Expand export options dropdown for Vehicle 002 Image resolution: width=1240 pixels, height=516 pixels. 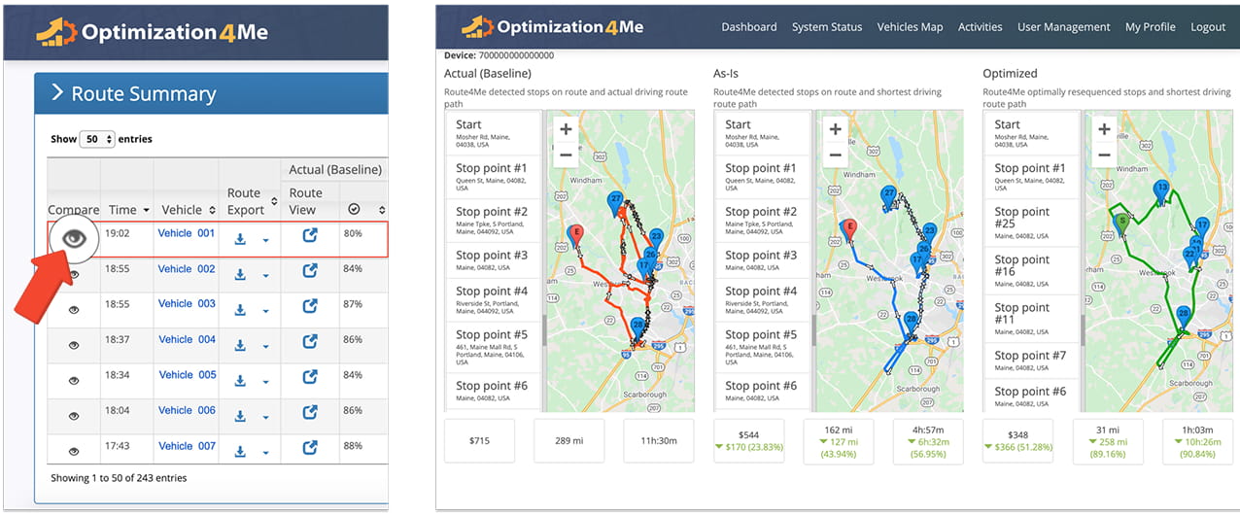tap(265, 276)
